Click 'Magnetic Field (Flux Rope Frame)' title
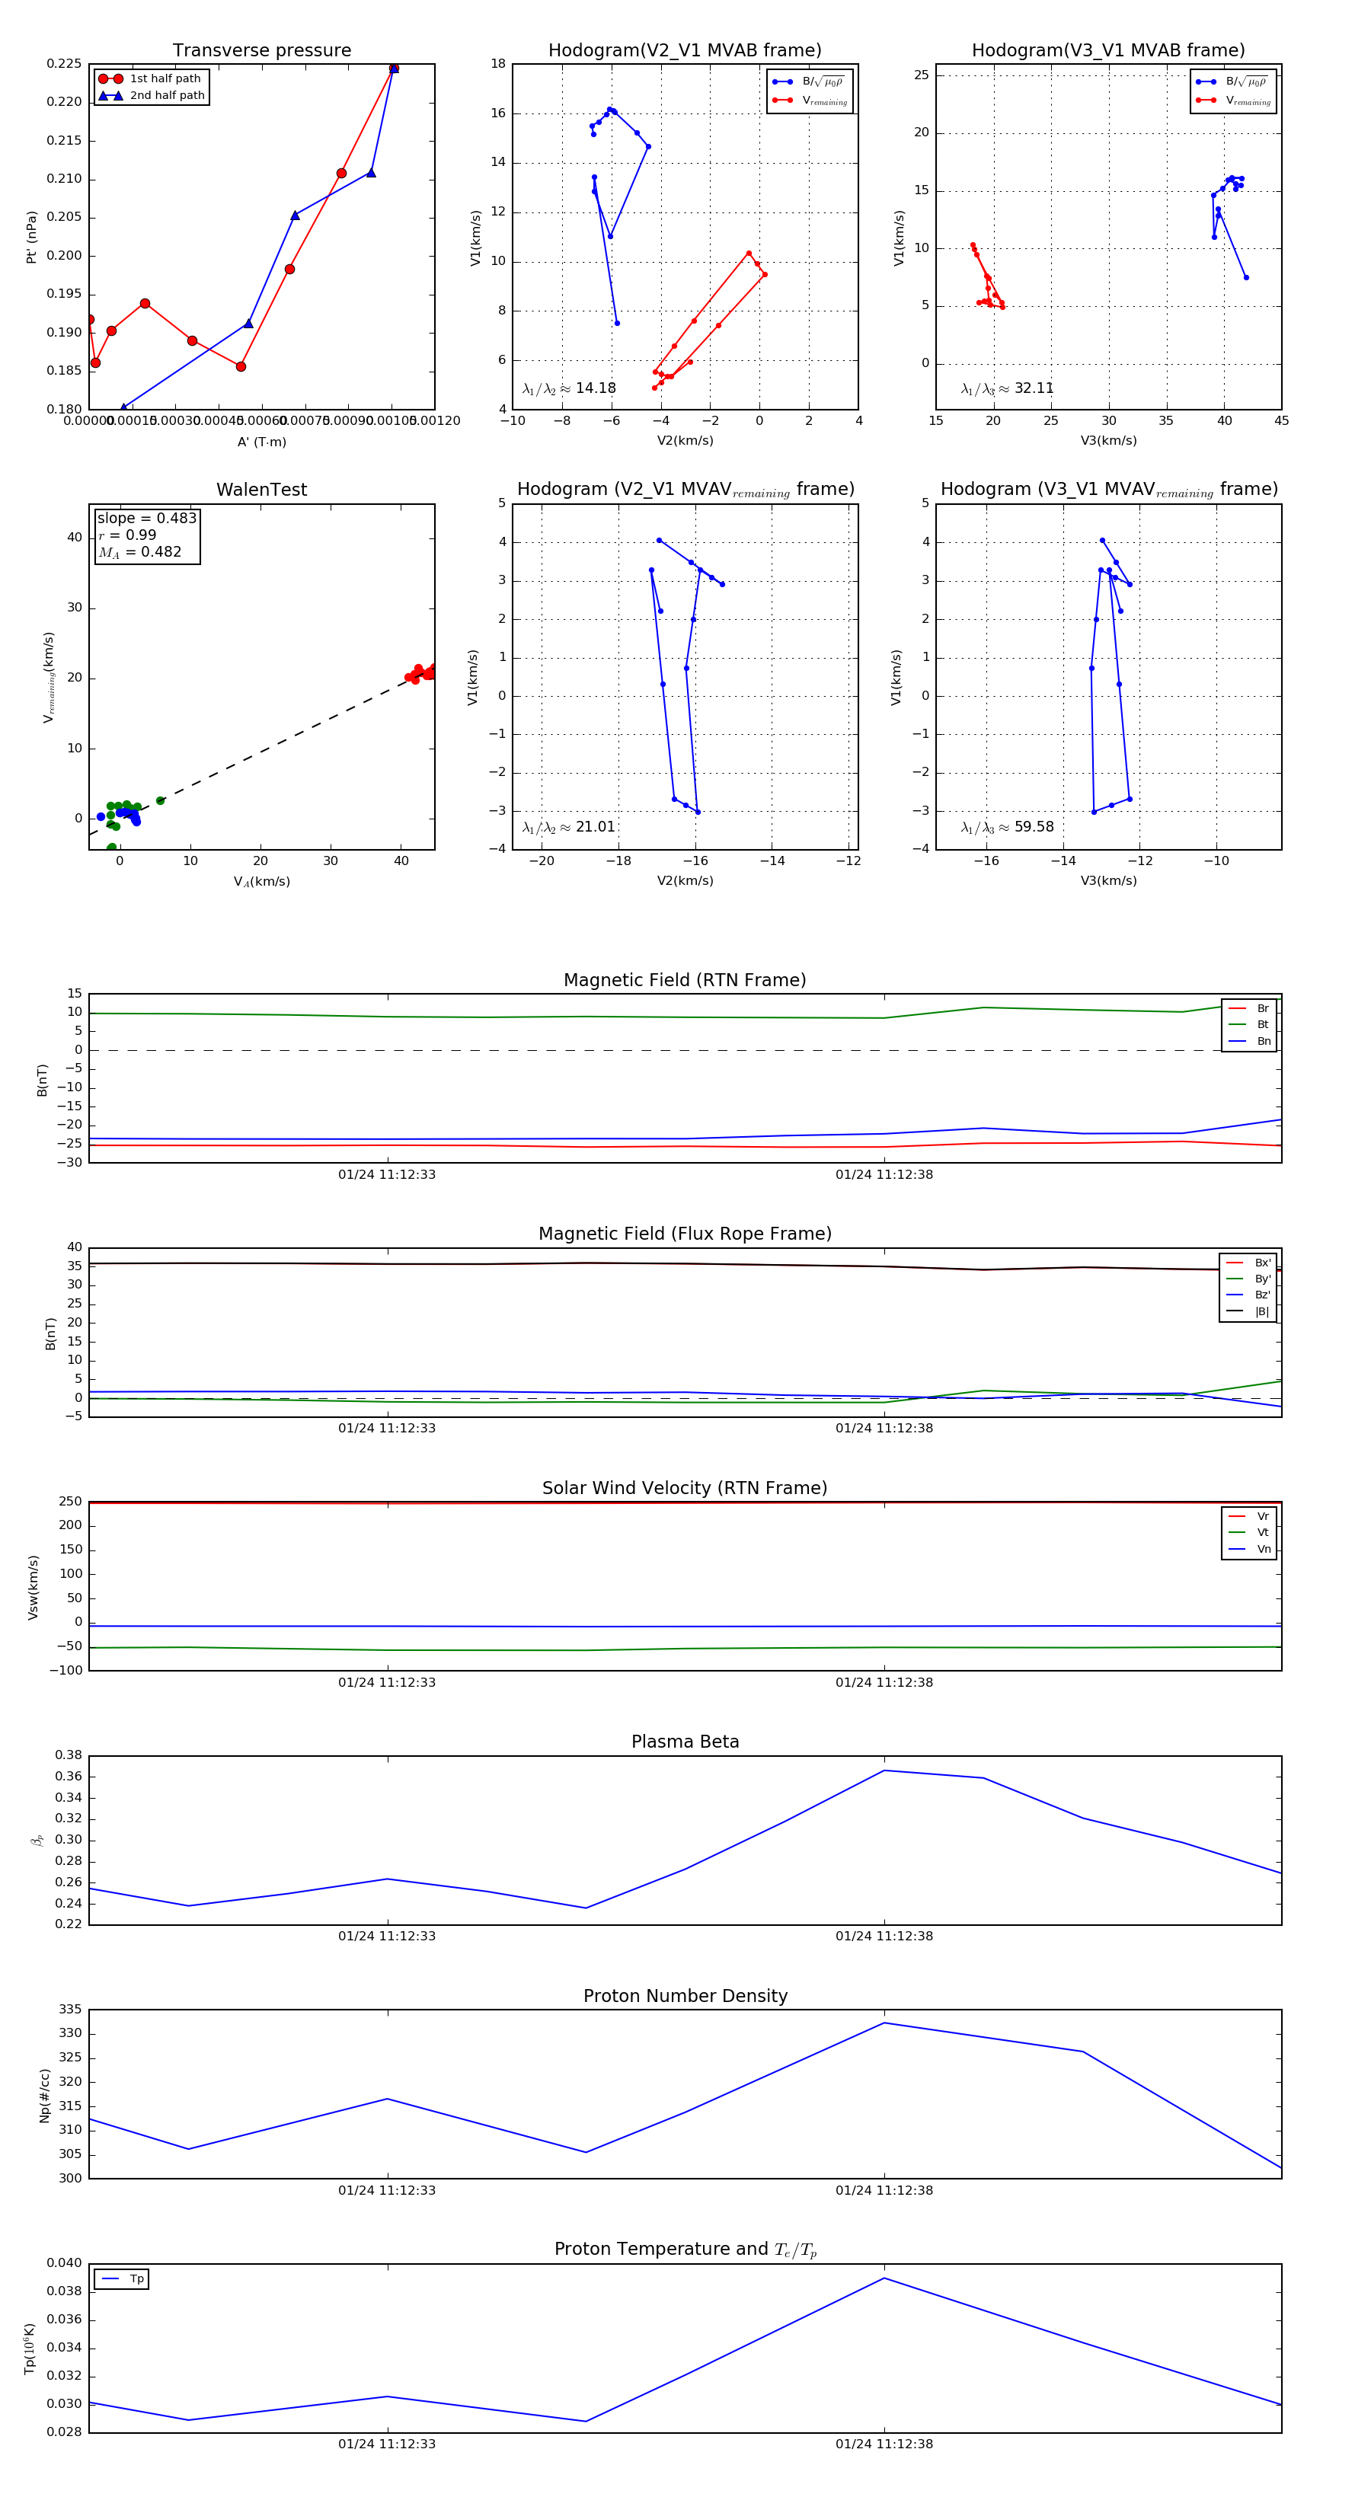 pyautogui.click(x=685, y=1234)
